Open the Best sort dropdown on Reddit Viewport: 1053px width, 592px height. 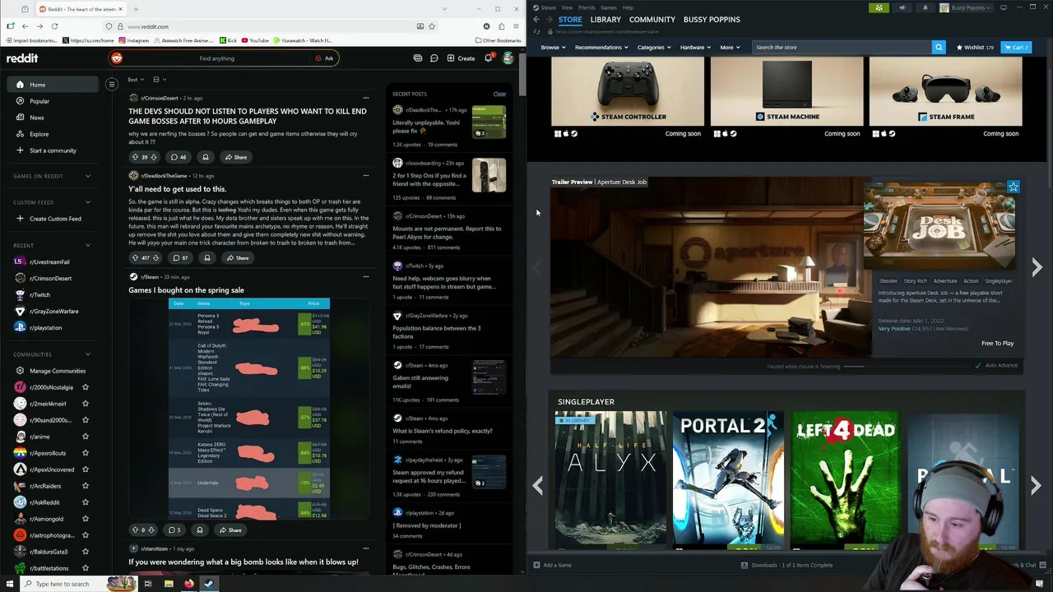coord(136,80)
